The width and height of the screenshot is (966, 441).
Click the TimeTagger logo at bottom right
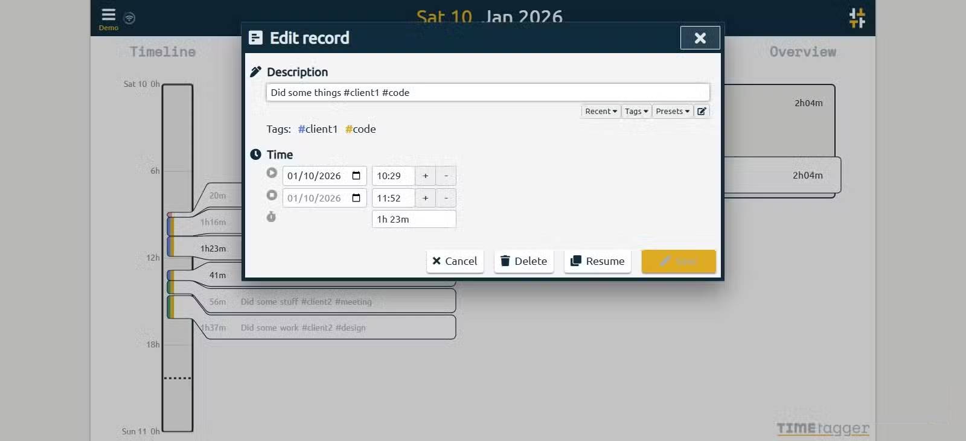click(x=823, y=428)
